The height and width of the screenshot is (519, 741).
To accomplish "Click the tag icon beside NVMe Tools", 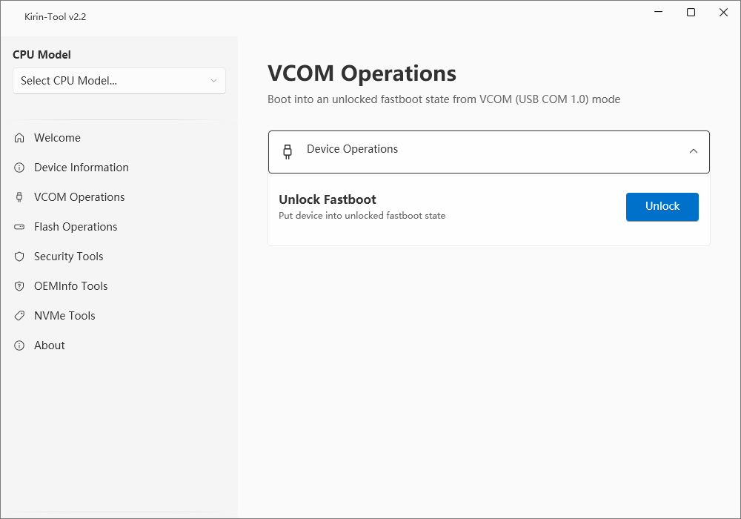I will (x=18, y=315).
